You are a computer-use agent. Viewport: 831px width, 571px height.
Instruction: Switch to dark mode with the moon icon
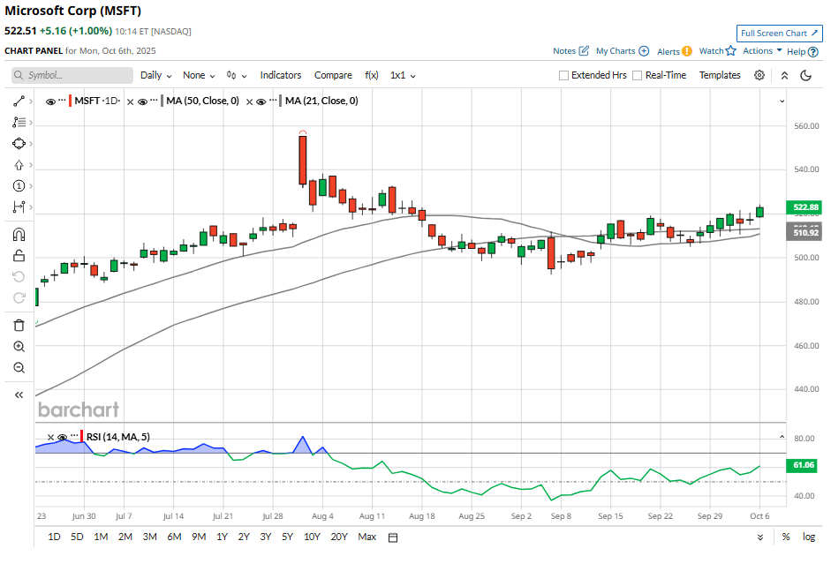point(805,76)
